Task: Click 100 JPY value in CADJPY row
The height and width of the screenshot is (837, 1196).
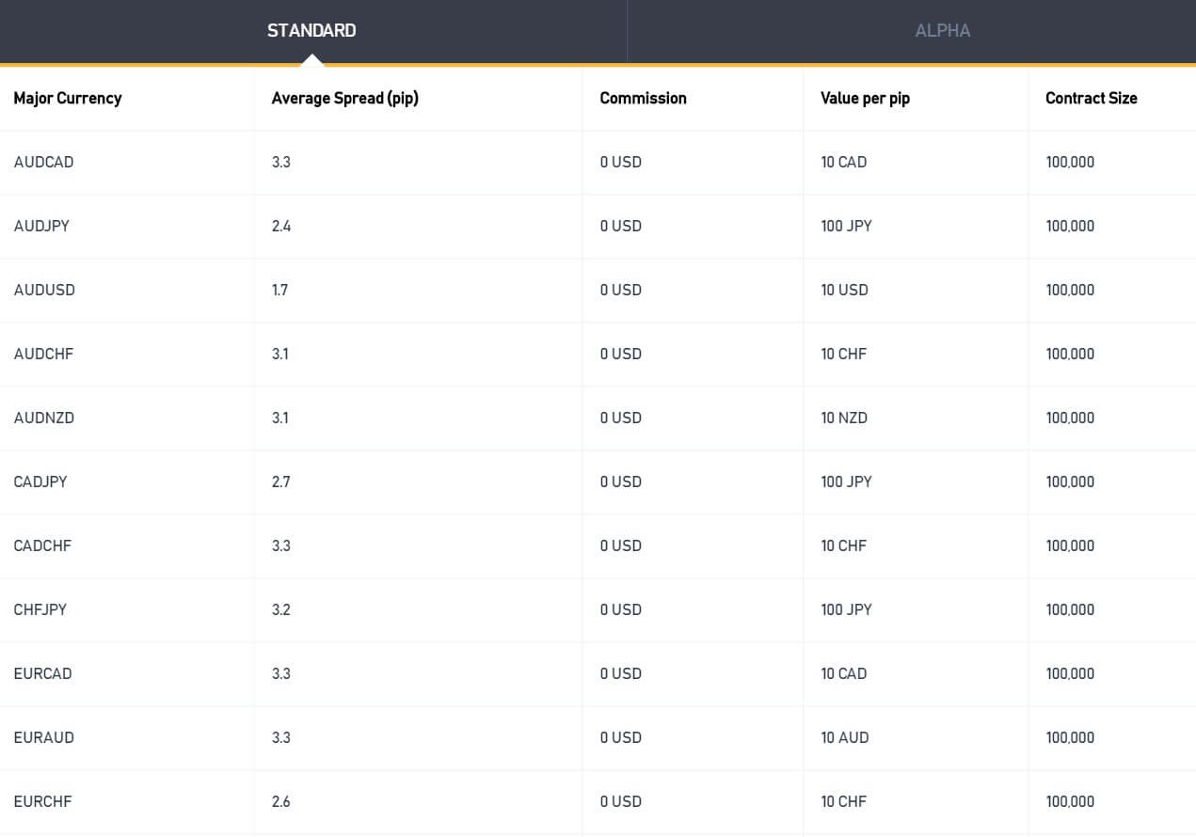Action: [846, 482]
